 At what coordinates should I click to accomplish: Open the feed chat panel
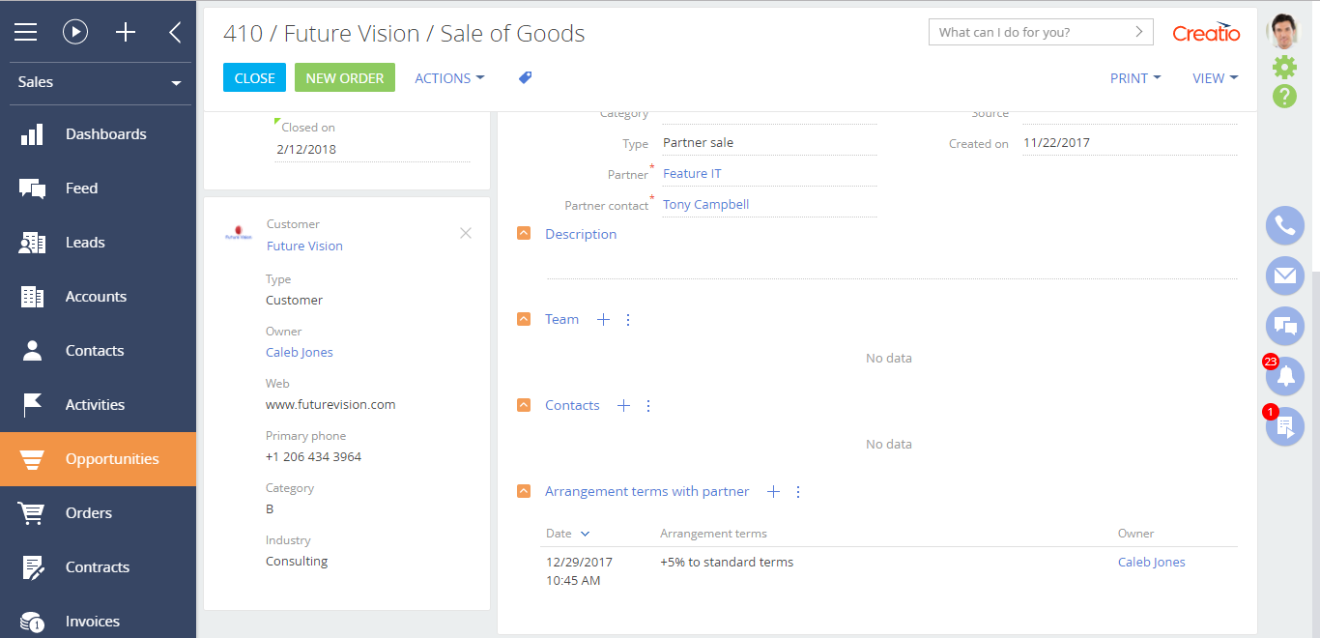click(1285, 327)
